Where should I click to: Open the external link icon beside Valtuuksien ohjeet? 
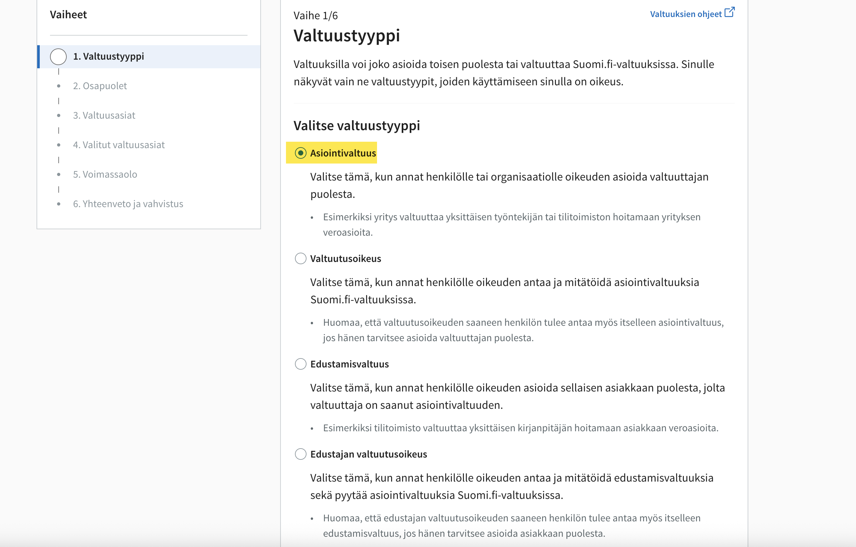[x=729, y=13]
